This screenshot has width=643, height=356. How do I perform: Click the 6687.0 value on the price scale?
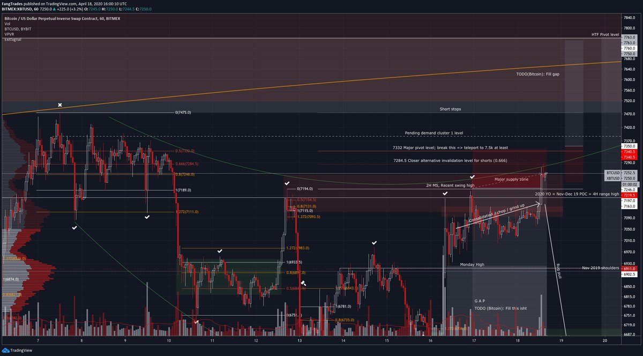pyautogui.click(x=630, y=333)
